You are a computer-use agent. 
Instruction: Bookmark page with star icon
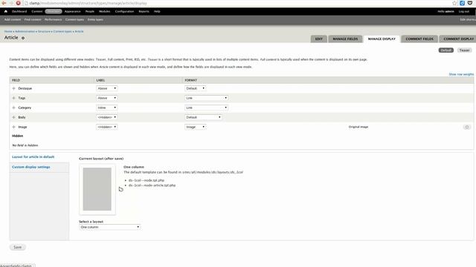[454, 3]
